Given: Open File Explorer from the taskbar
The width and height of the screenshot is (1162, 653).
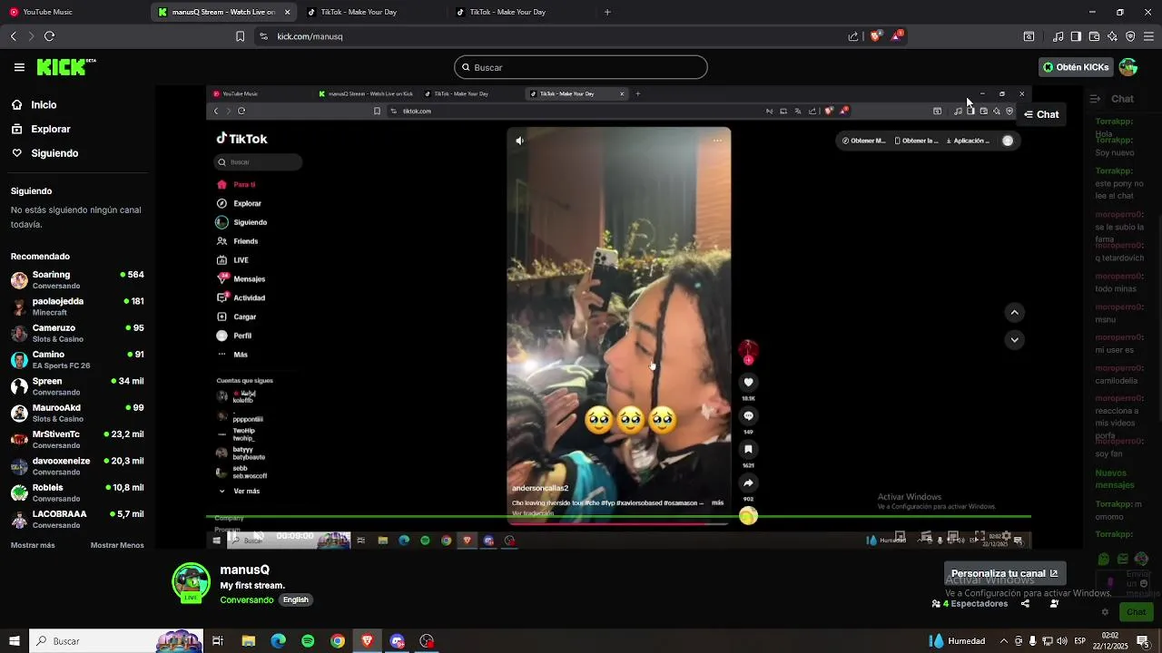Looking at the screenshot, I should (x=248, y=641).
